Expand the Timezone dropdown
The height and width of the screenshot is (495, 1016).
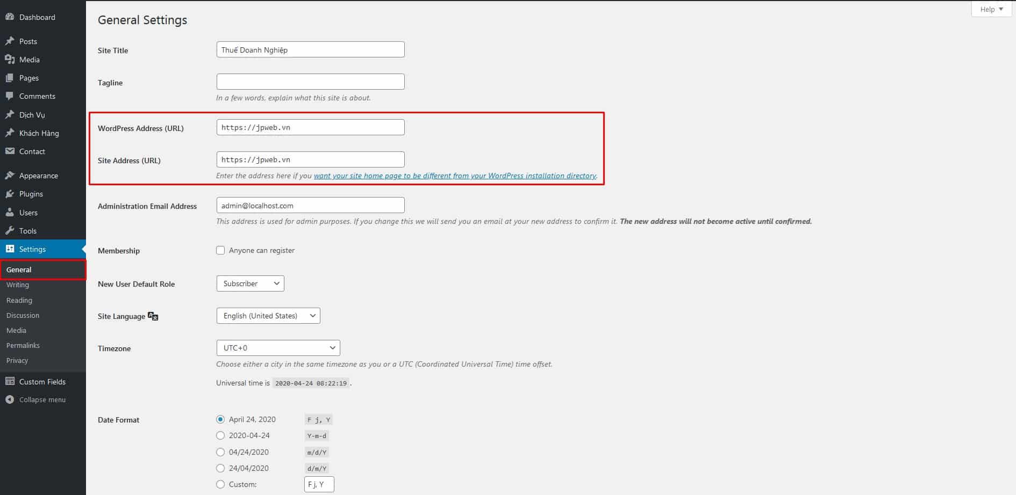click(x=278, y=347)
